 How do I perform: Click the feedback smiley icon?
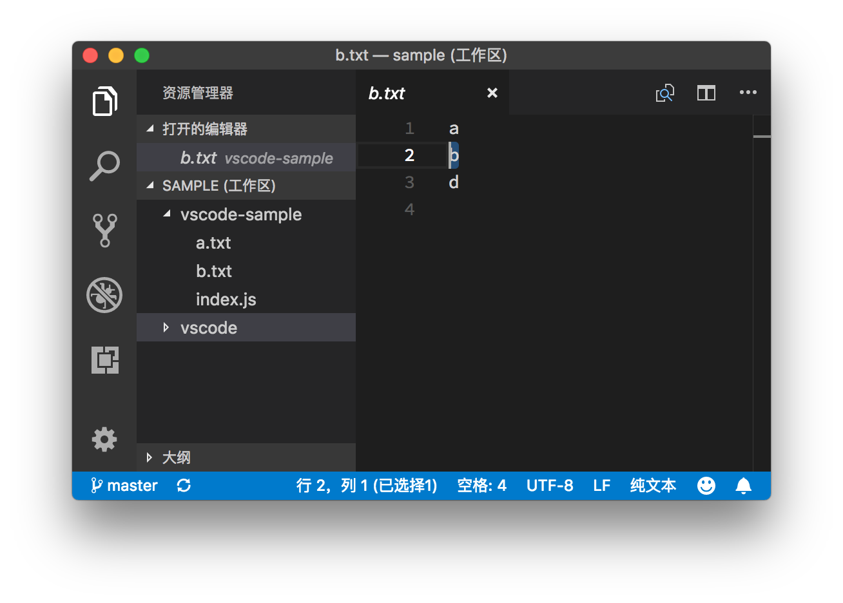tap(706, 486)
